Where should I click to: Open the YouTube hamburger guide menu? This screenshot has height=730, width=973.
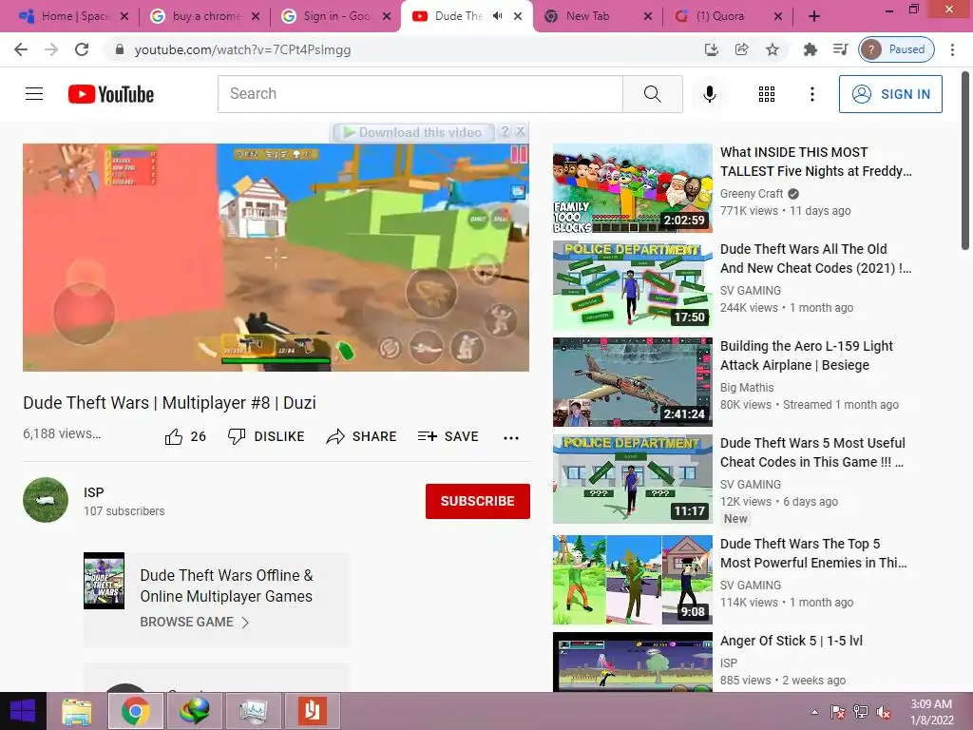[34, 94]
